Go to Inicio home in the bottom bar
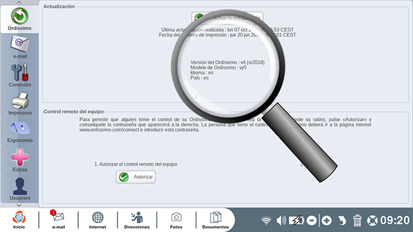Screen dimensions: 413x232 pos(19,220)
